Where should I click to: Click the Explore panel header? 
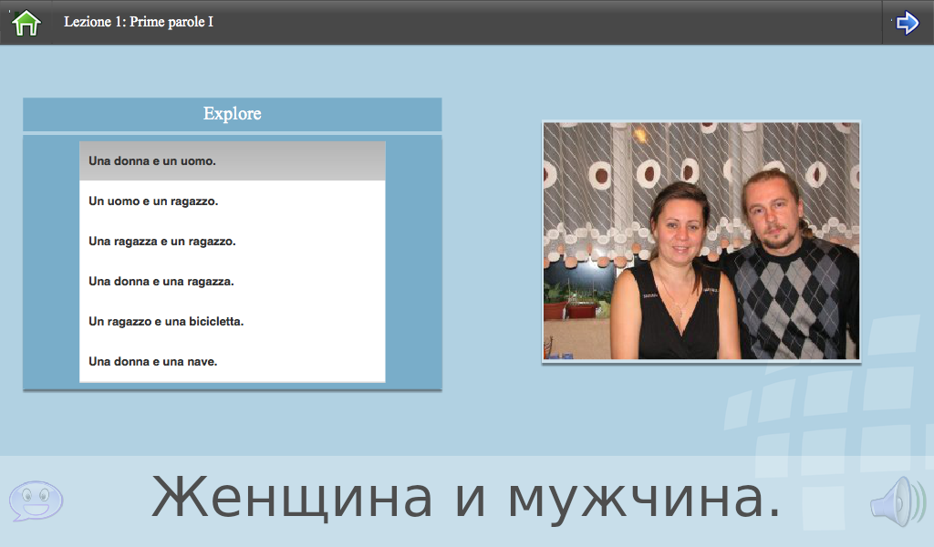[233, 114]
